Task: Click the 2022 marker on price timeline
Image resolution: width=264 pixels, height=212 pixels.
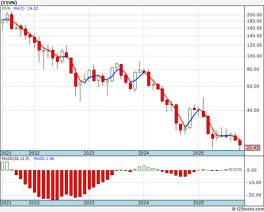Action: pos(34,153)
